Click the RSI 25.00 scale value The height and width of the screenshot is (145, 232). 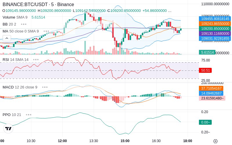[x=206, y=81]
